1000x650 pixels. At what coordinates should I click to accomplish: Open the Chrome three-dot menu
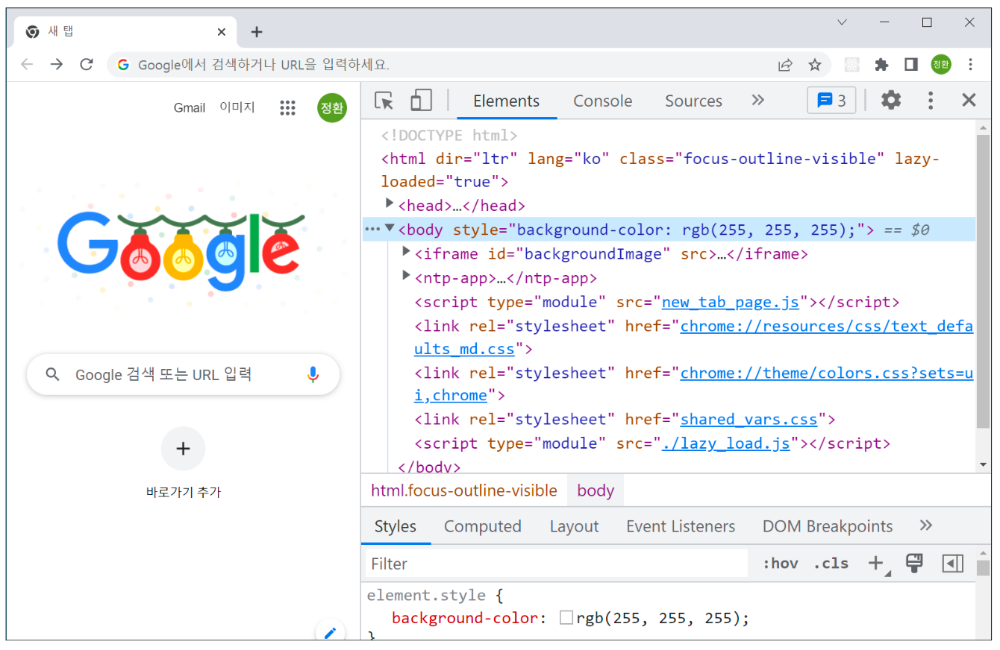coord(970,65)
